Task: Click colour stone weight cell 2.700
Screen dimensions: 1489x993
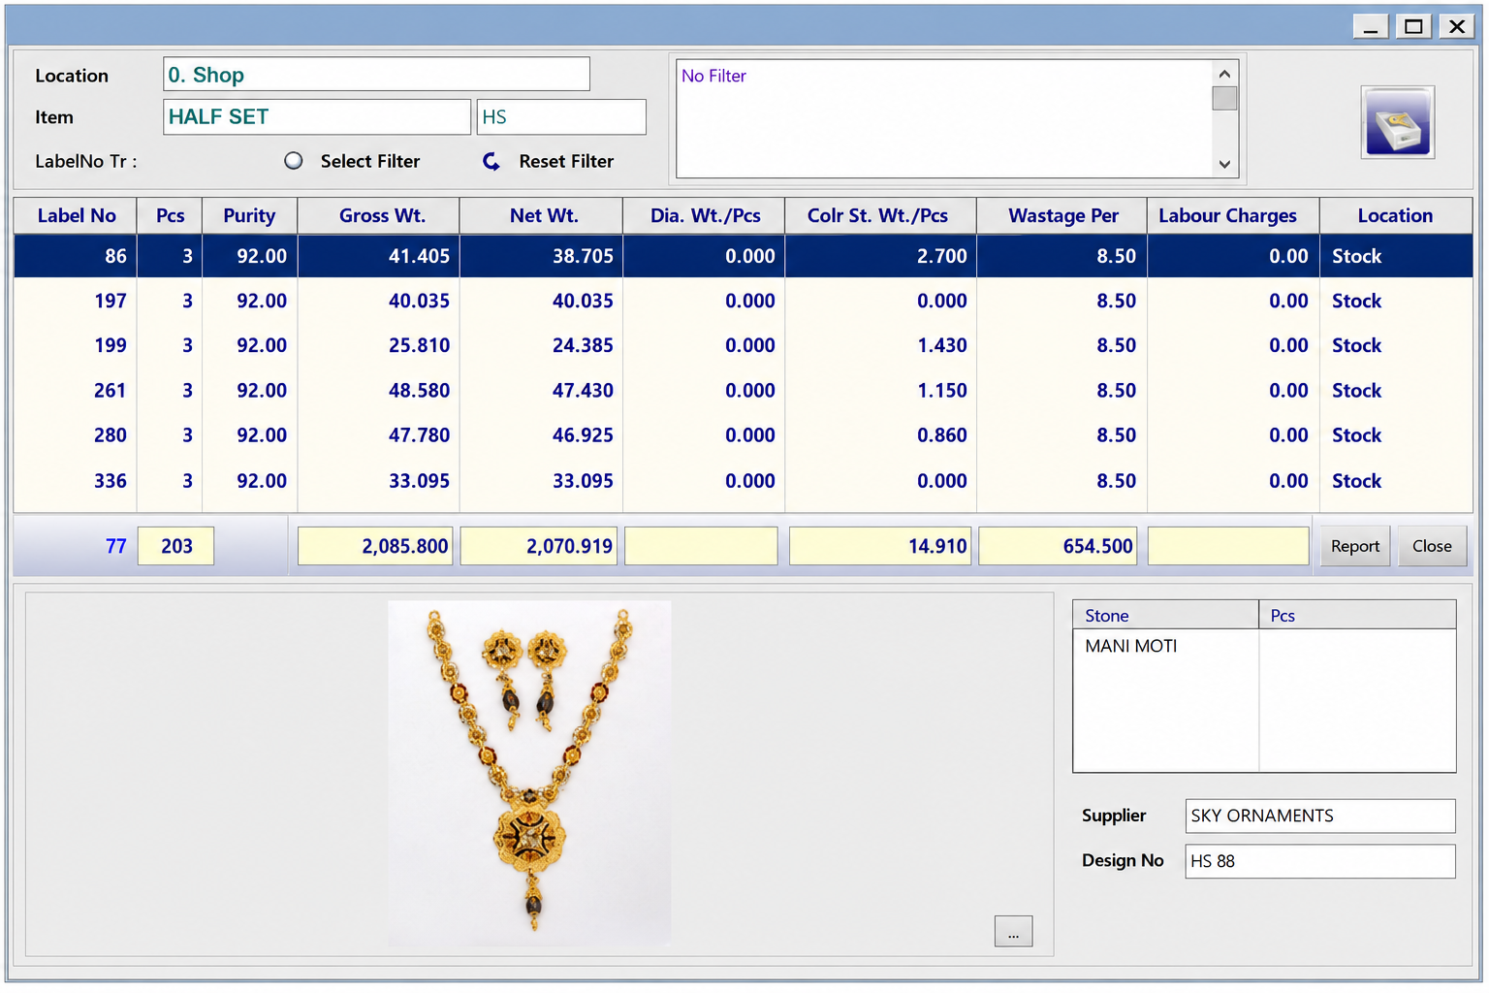Action: [x=880, y=256]
